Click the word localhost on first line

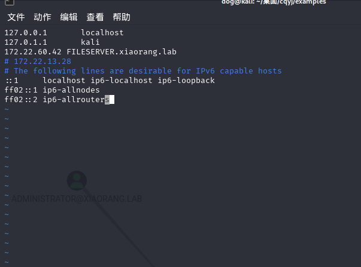click(x=102, y=32)
